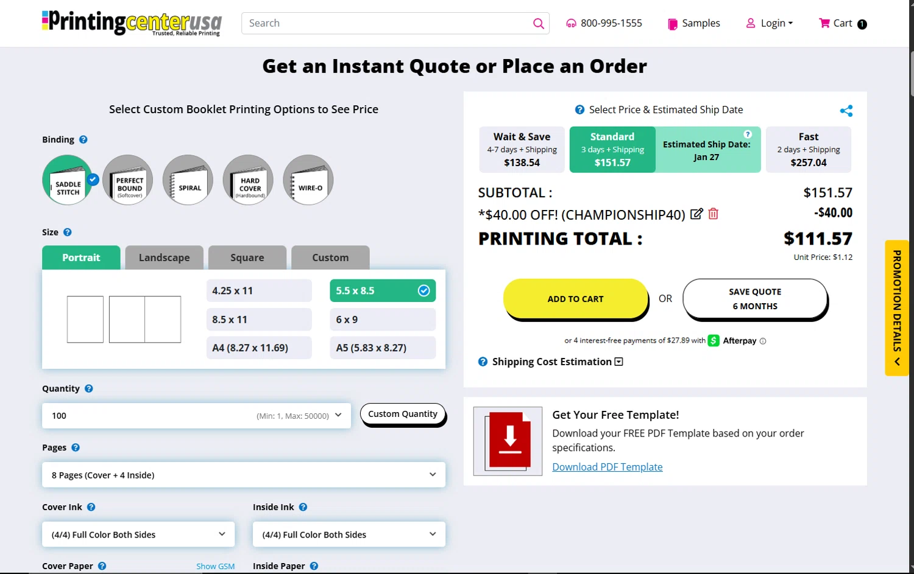The height and width of the screenshot is (574, 914).
Task: Open help icon beside Select Price heading
Action: (x=580, y=110)
